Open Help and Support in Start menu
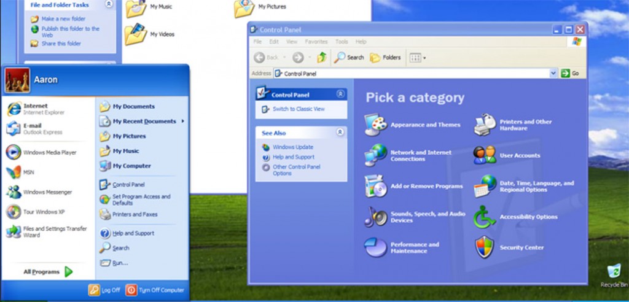 [127, 233]
